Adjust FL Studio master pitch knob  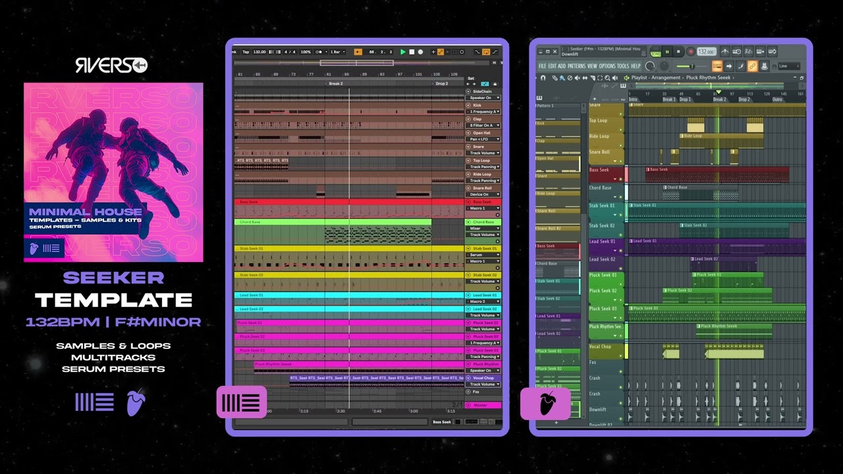pos(664,66)
